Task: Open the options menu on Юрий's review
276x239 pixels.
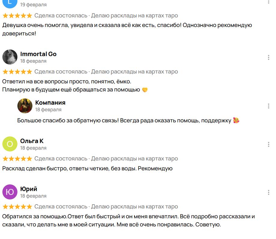Action: pos(268,192)
